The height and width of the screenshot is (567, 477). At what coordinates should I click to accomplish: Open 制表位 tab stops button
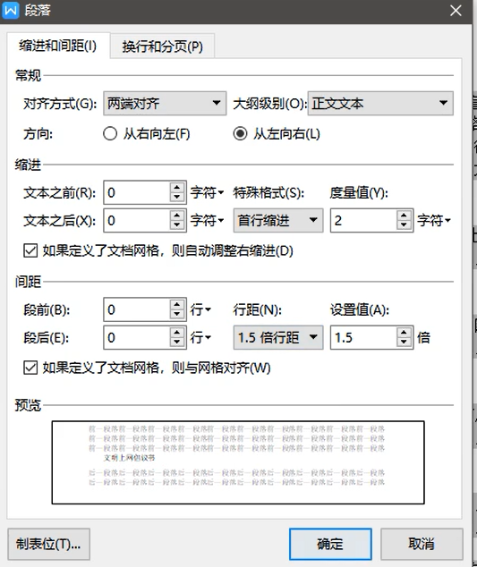coord(48,544)
